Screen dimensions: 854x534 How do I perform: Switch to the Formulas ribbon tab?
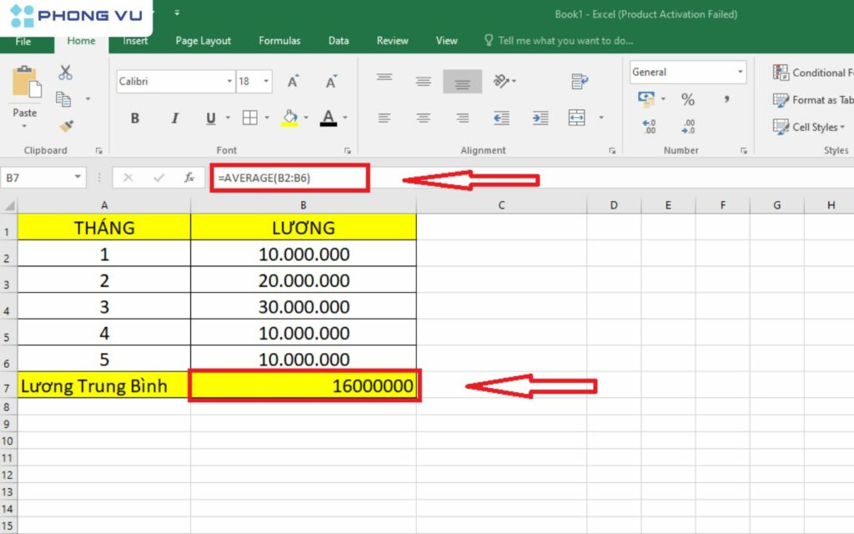click(279, 40)
